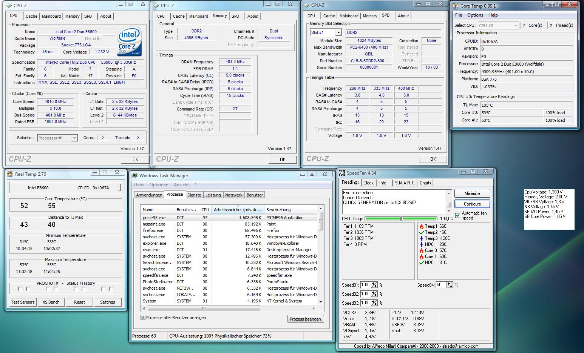Click the SpeedFan title bar icon
This screenshot has width=584, height=353.
coord(342,173)
